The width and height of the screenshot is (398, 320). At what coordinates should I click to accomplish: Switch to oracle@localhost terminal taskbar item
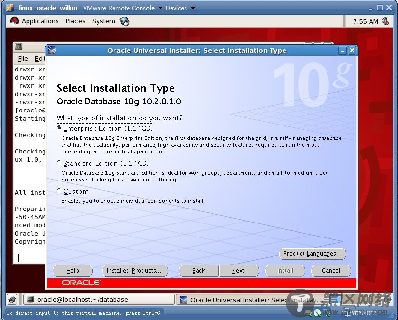tap(99, 299)
